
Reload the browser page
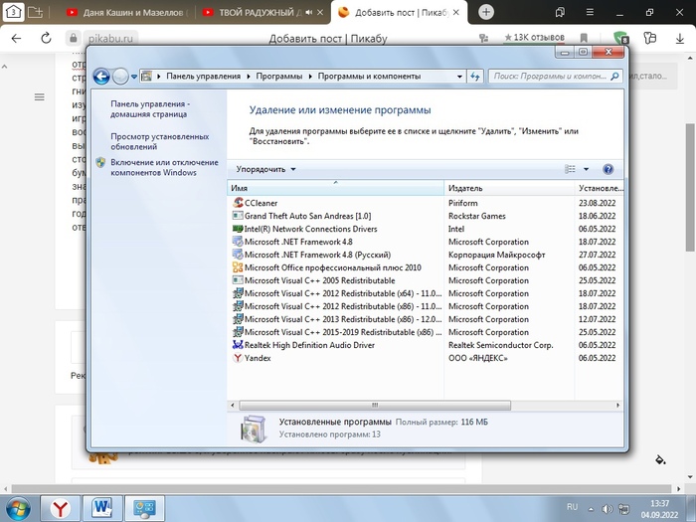[46, 38]
